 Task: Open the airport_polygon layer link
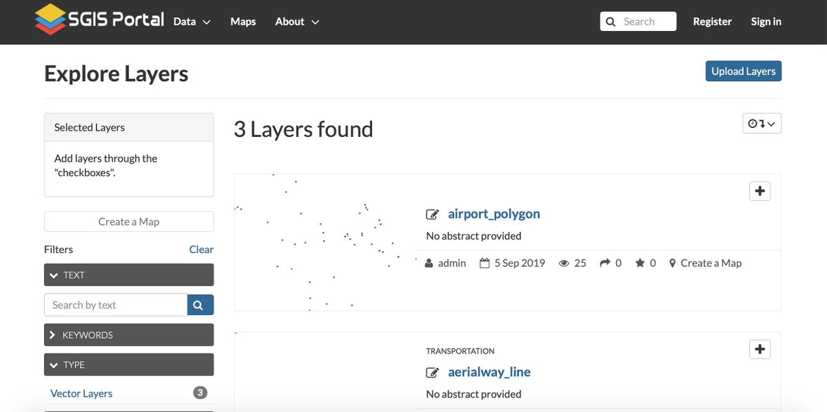[x=494, y=213]
